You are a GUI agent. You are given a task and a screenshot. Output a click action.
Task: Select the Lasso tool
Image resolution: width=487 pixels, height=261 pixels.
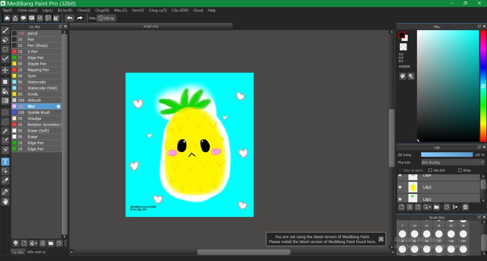pos(5,122)
